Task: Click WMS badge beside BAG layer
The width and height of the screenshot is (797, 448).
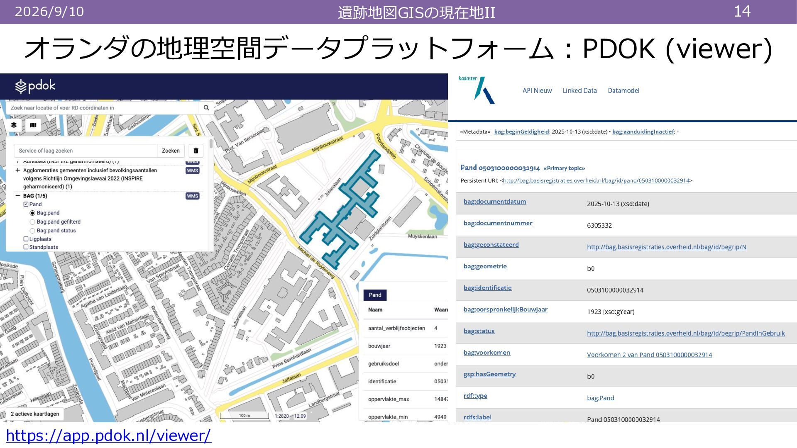Action: (192, 196)
